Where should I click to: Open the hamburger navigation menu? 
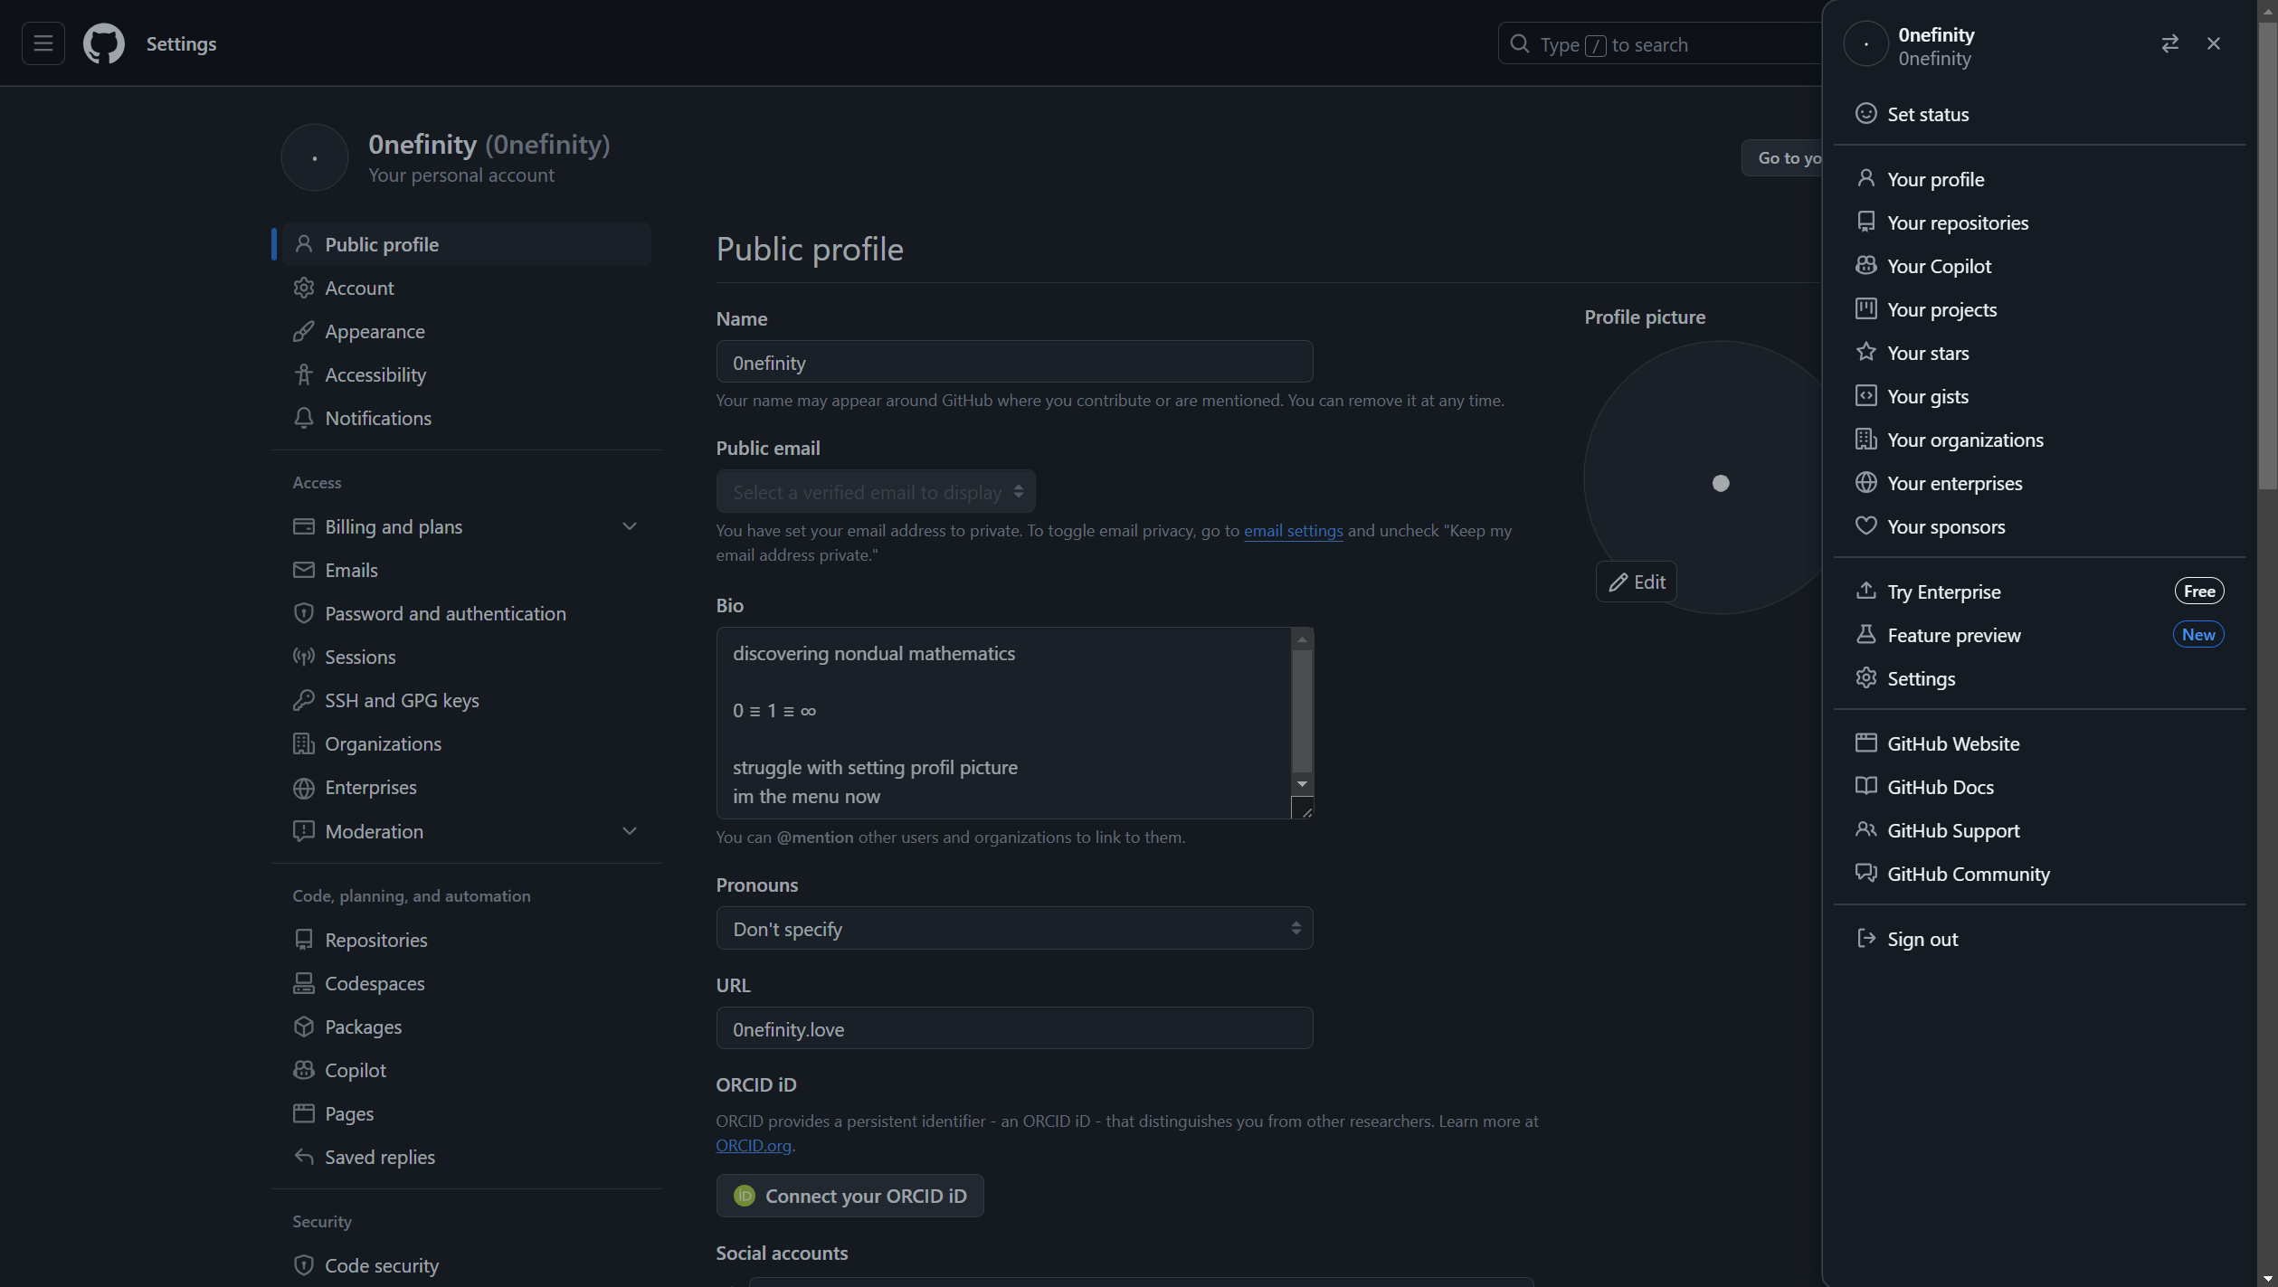pos(43,43)
